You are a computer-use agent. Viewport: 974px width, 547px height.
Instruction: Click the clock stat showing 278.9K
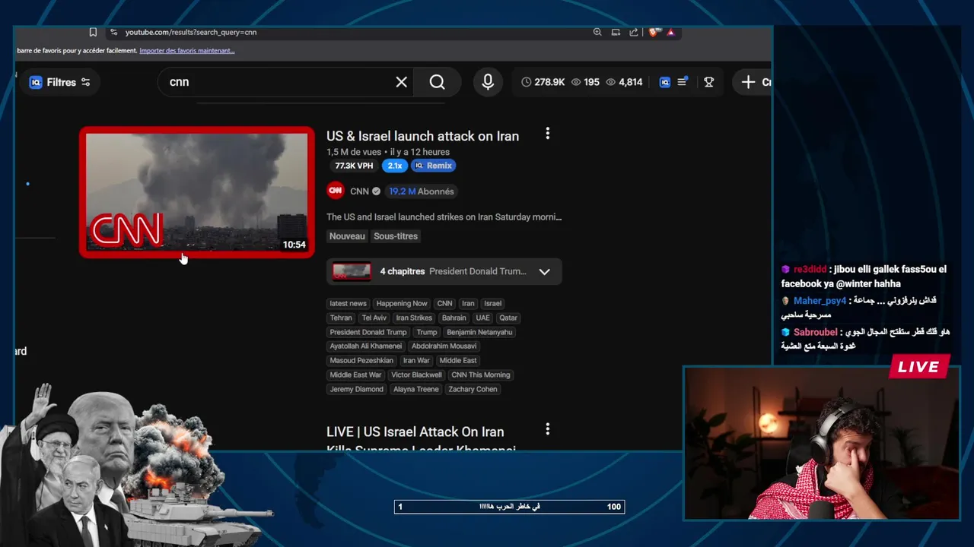543,82
